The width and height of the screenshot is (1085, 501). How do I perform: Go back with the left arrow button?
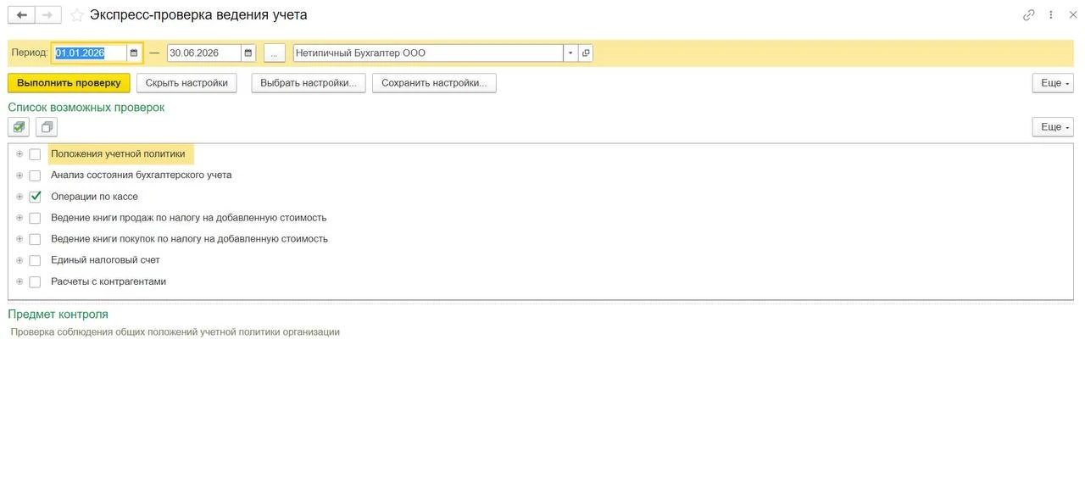pyautogui.click(x=21, y=14)
